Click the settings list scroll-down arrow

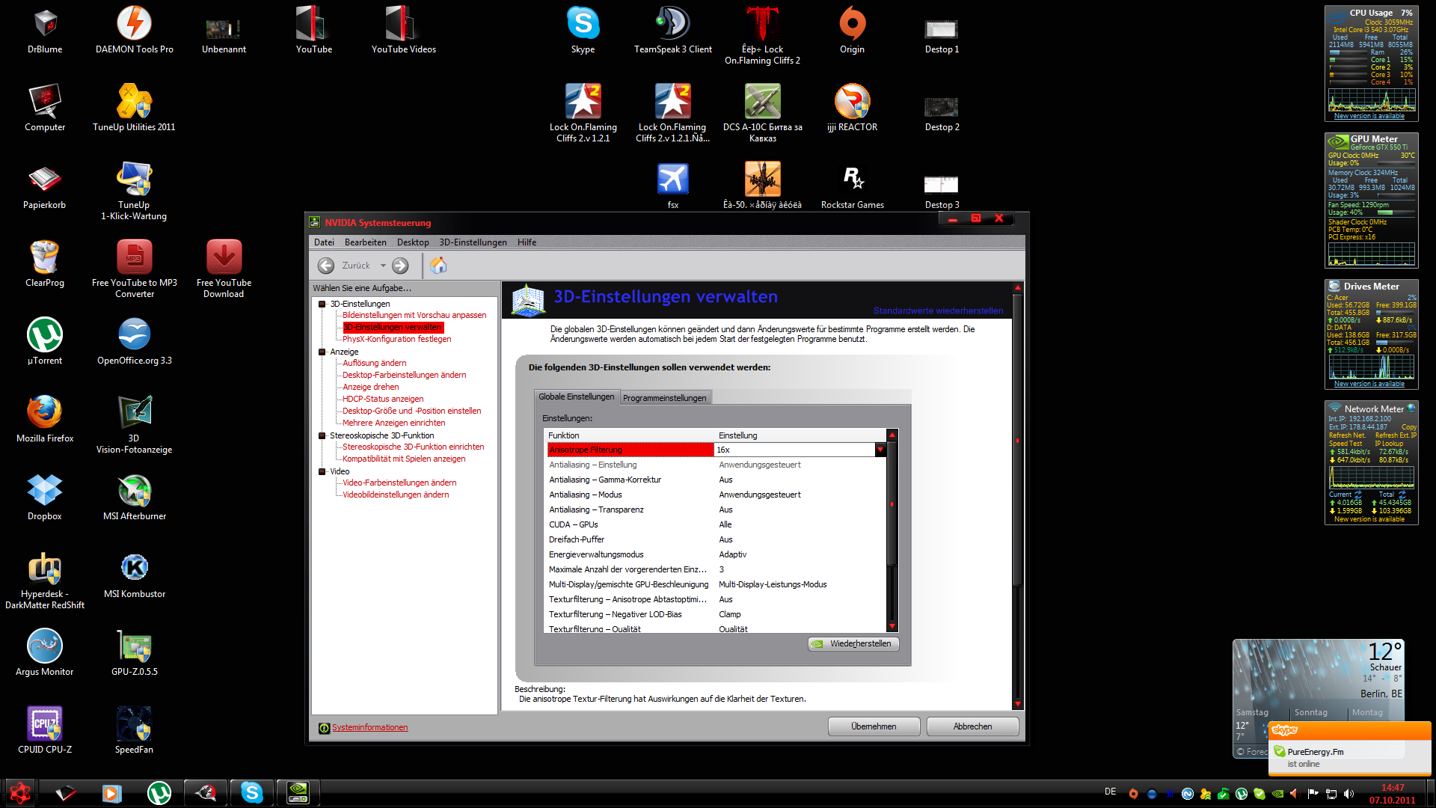892,627
